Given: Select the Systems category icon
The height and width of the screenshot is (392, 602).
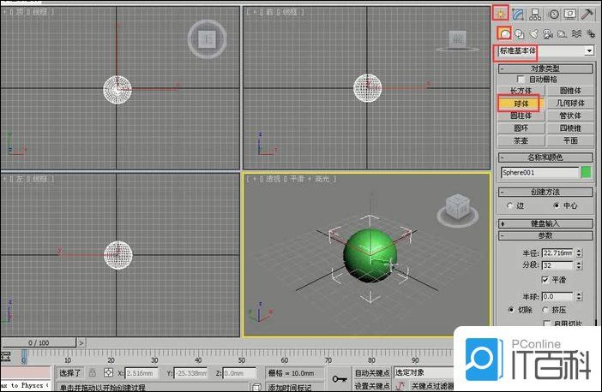Looking at the screenshot, I should (x=591, y=34).
